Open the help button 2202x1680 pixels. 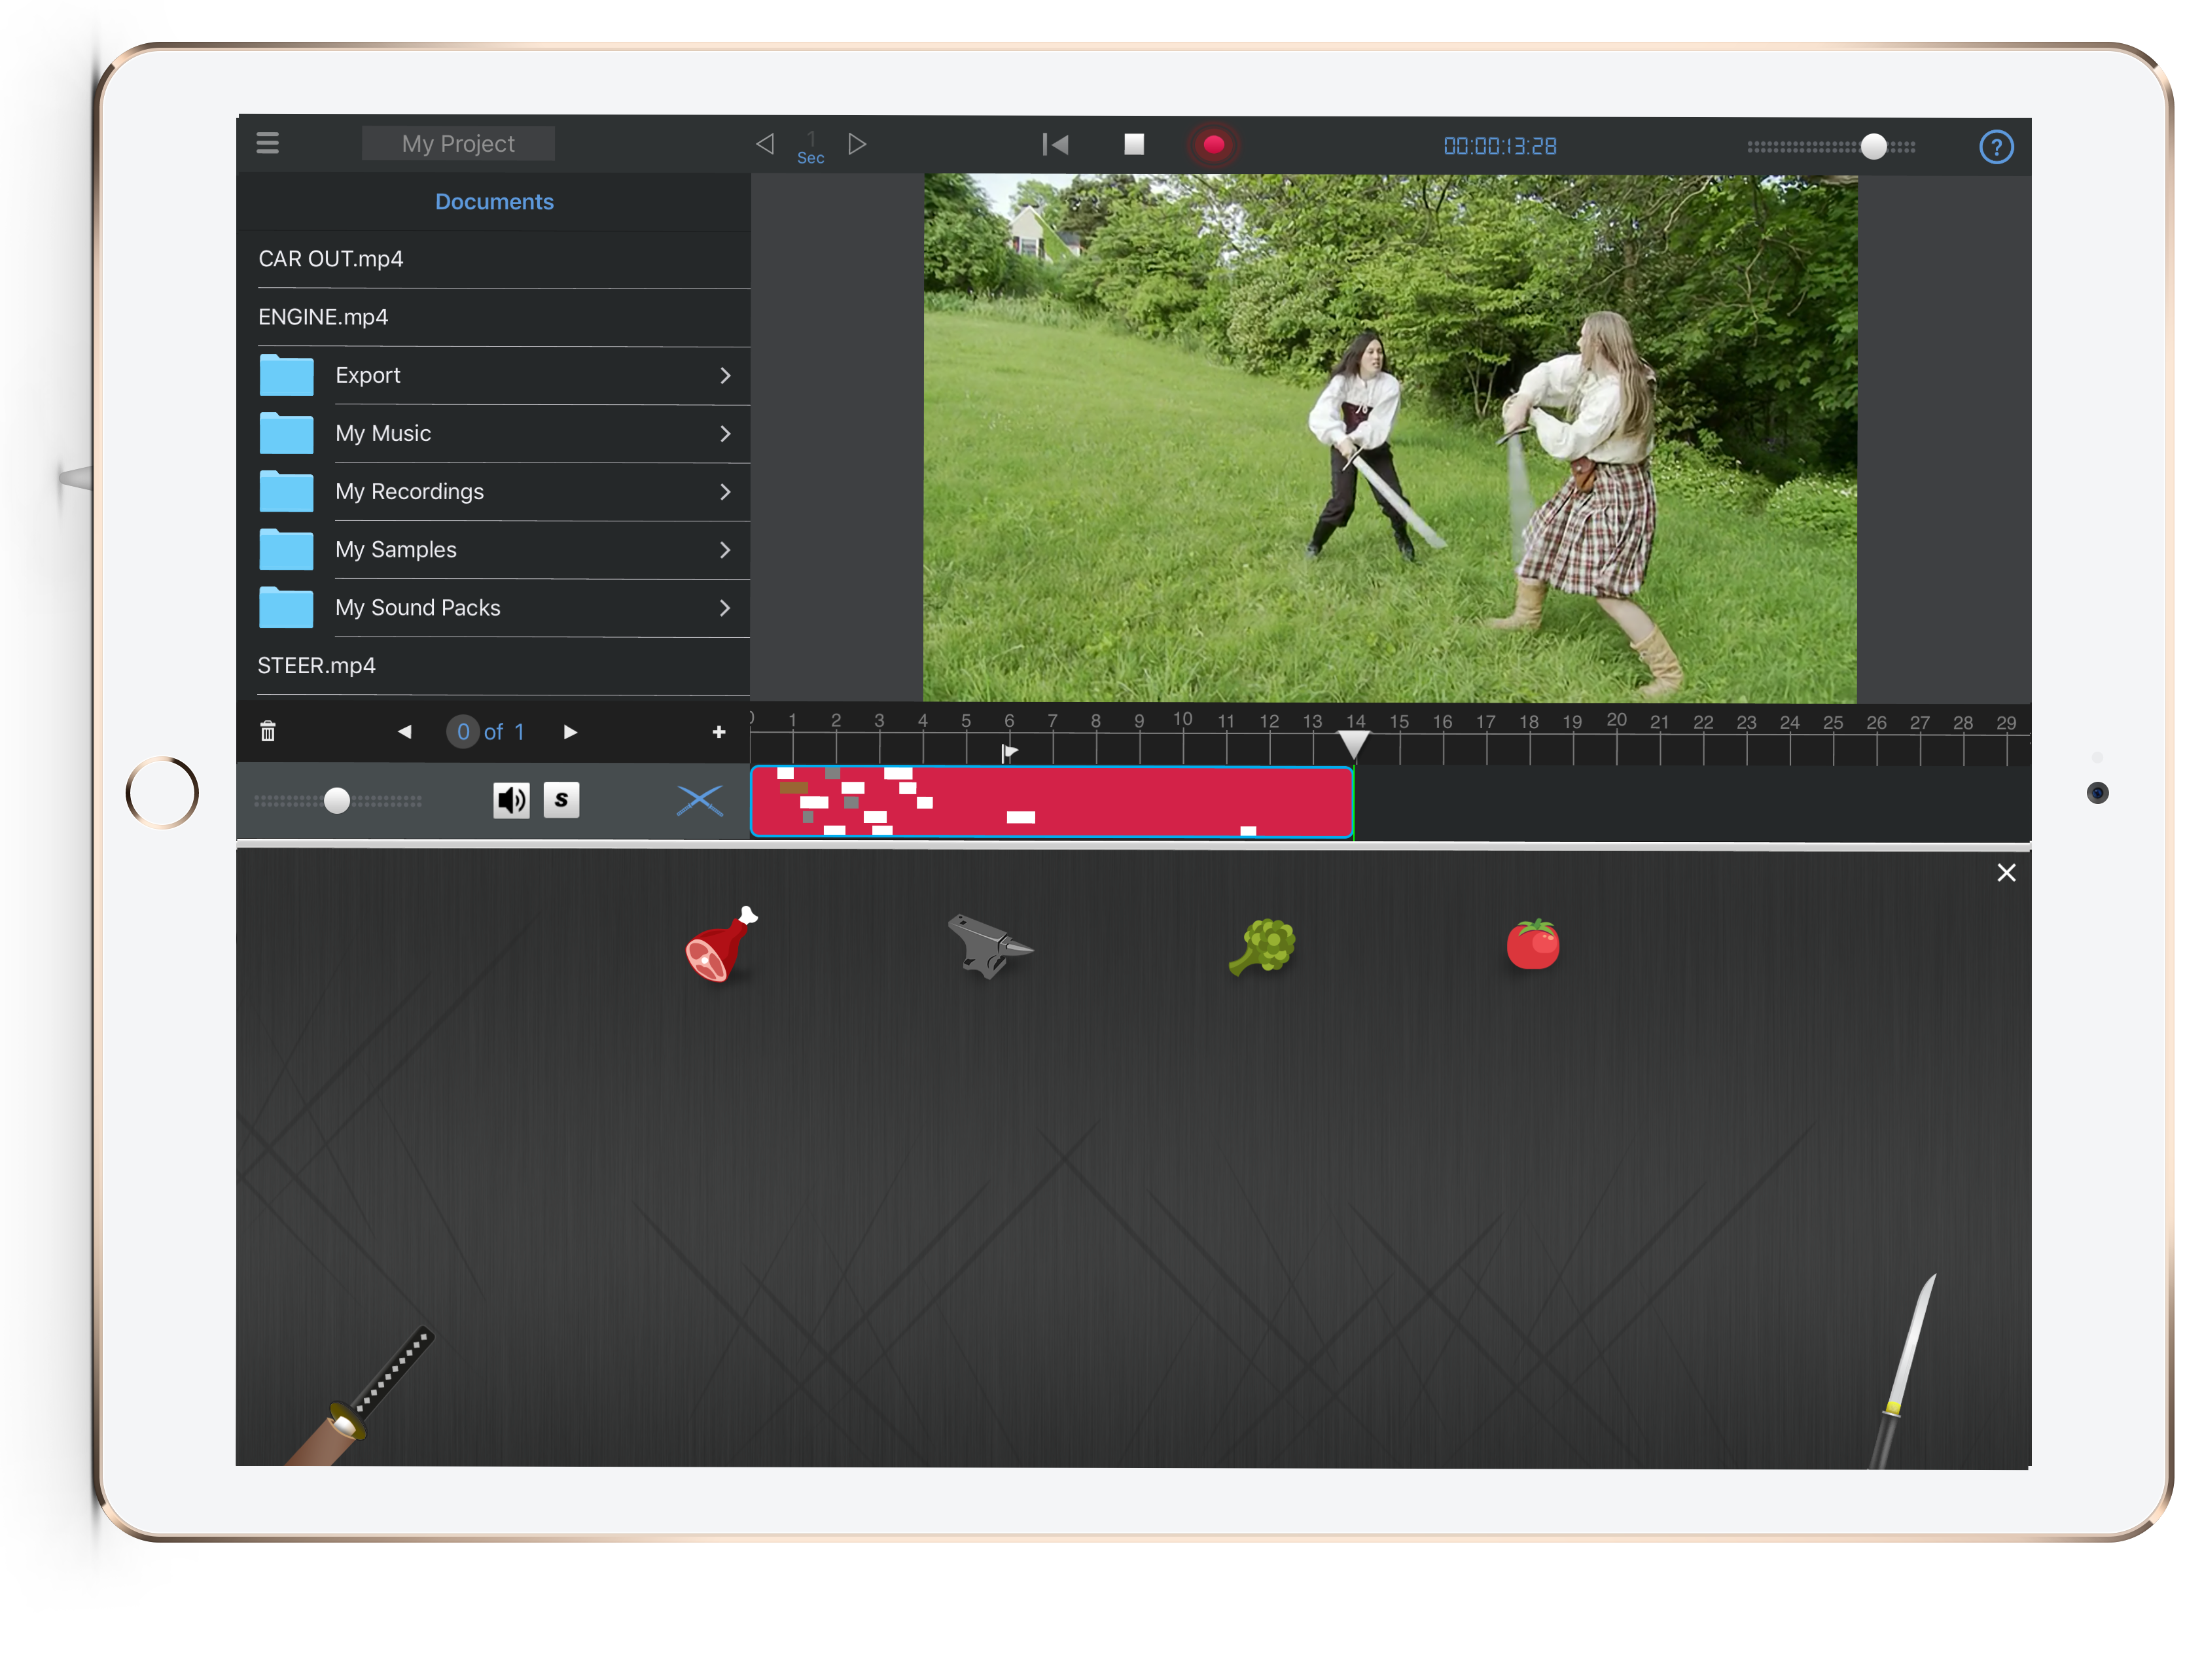point(1996,146)
